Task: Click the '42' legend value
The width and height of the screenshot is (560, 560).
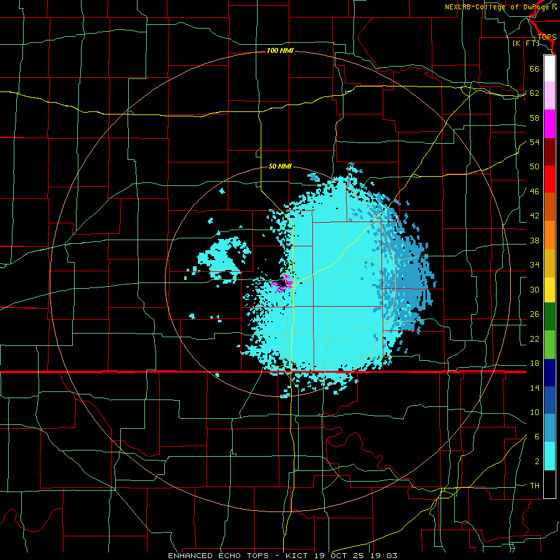Action: pos(534,216)
